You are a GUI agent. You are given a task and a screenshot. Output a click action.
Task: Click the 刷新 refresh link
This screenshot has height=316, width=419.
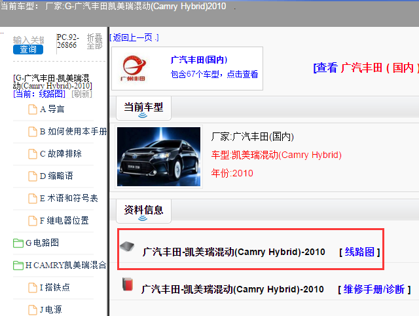click(x=82, y=94)
